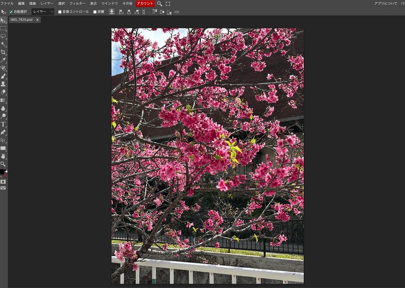Image resolution: width=405 pixels, height=288 pixels.
Task: Activate the Type tool
Action: pos(3,124)
